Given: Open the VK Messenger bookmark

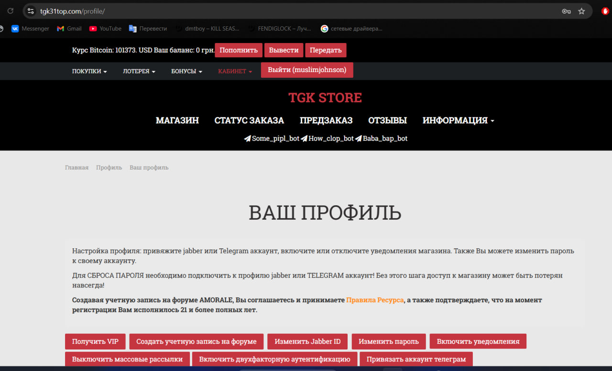Looking at the screenshot, I should (30, 29).
